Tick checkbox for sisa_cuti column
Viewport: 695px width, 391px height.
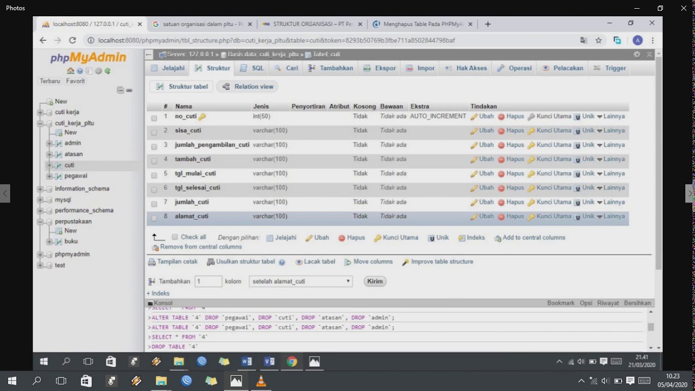[x=154, y=132]
